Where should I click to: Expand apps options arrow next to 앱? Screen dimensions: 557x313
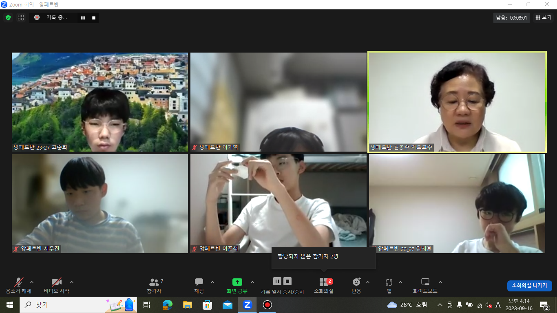[x=400, y=282]
